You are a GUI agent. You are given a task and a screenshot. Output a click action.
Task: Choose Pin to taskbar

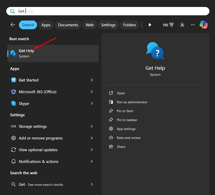127,120
